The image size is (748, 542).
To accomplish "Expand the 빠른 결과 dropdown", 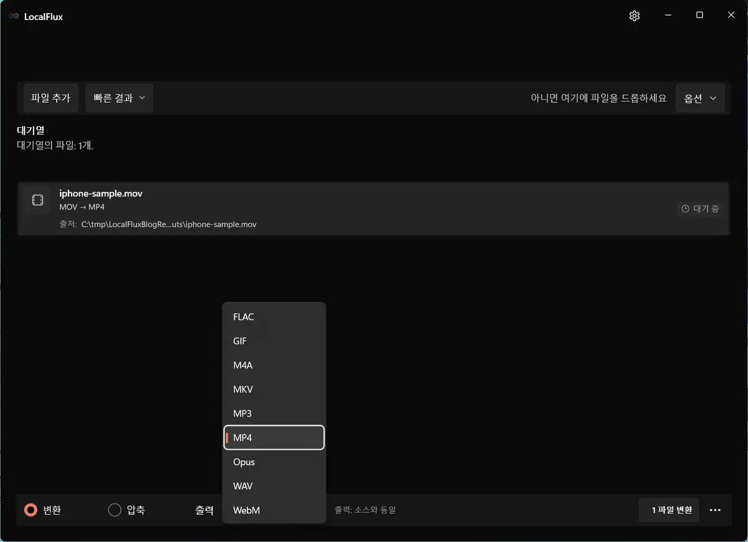I will (119, 98).
